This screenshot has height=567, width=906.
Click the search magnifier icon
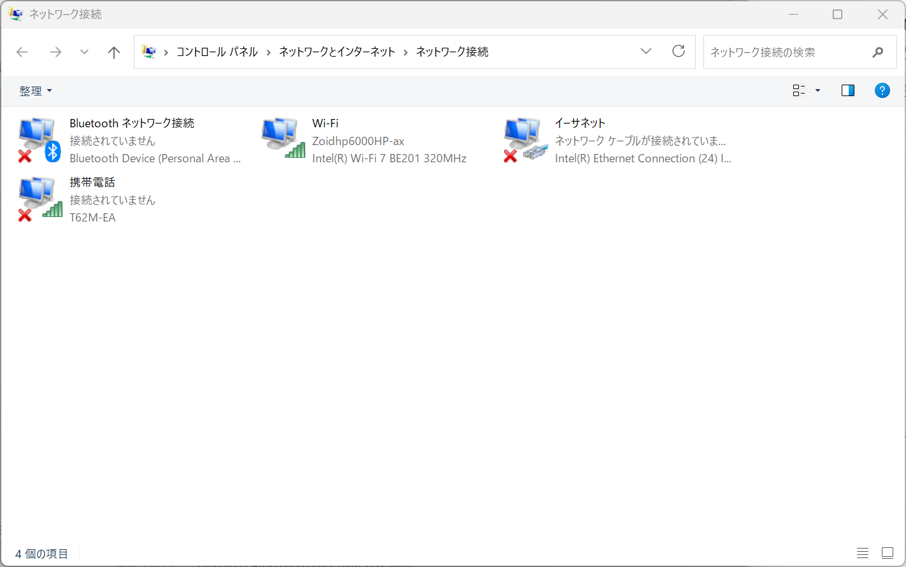[878, 52]
